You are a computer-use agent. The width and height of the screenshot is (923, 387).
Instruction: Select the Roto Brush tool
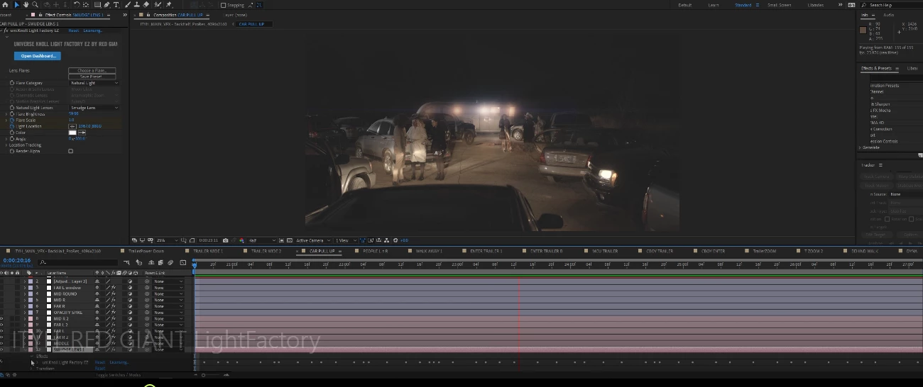pyautogui.click(x=158, y=4)
